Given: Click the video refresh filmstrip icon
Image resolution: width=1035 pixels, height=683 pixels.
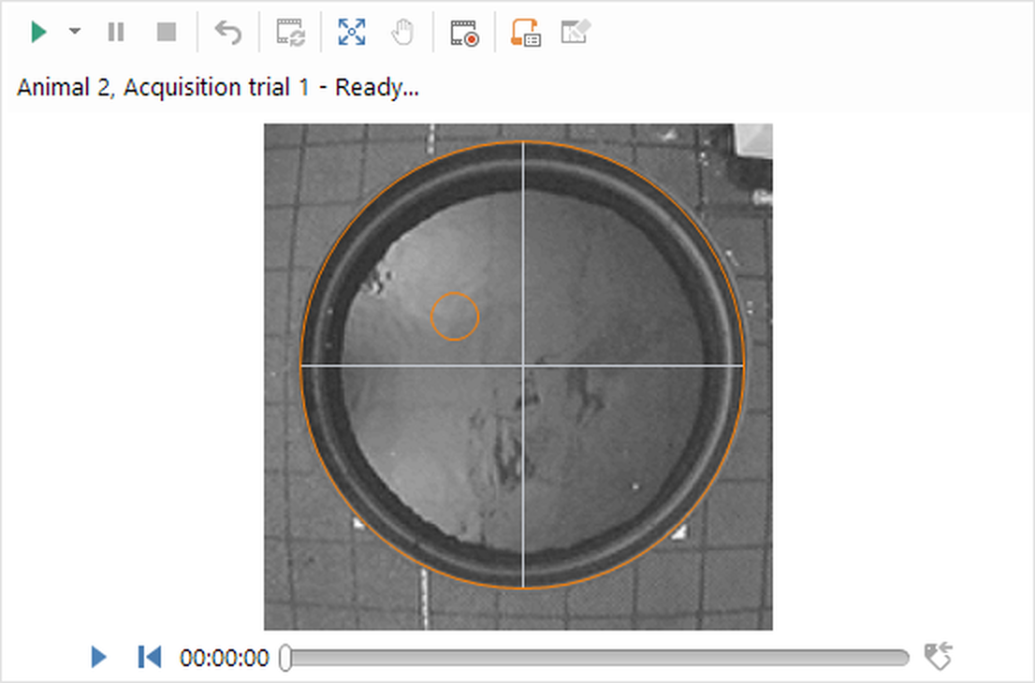Looking at the screenshot, I should point(290,33).
